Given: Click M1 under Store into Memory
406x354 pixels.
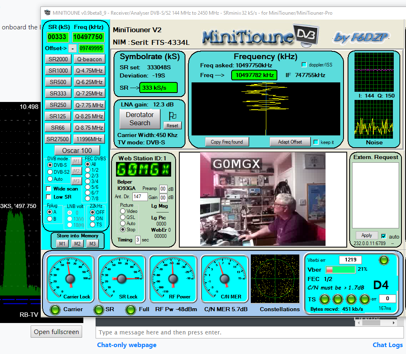Looking at the screenshot, I should 62,243.
